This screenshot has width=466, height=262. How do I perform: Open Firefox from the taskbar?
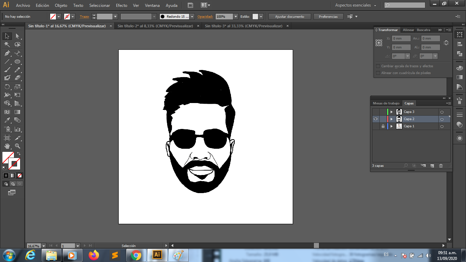pyautogui.click(x=93, y=255)
